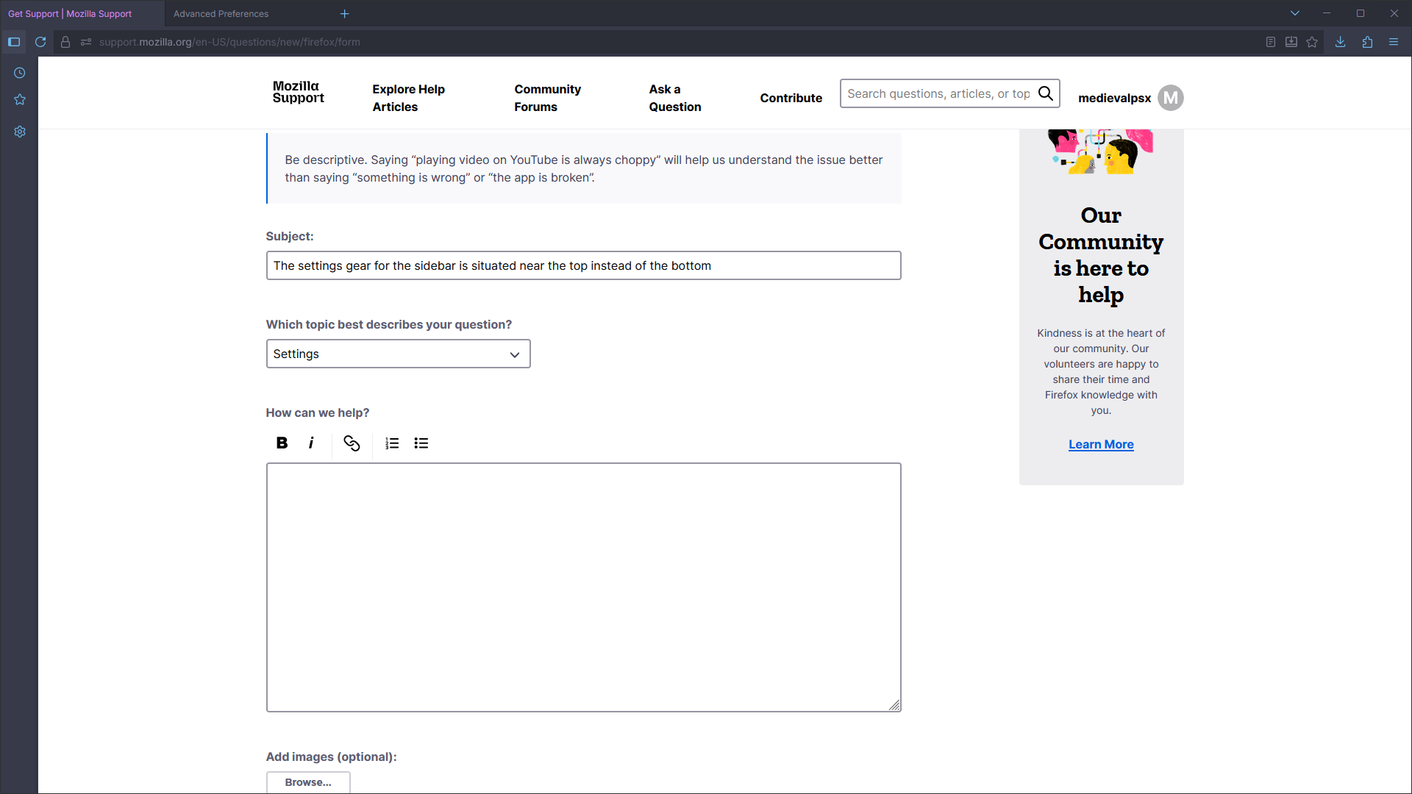
Task: Follow the Learn More link
Action: click(x=1101, y=444)
